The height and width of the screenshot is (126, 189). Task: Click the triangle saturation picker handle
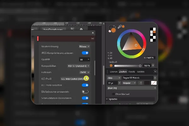point(136,45)
